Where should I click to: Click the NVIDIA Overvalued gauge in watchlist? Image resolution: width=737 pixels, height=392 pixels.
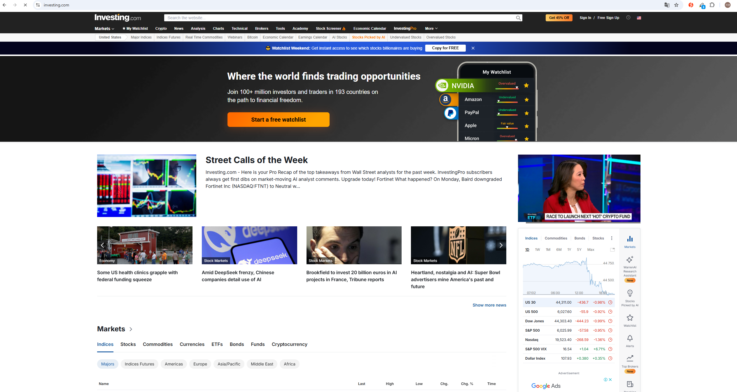coord(507,85)
